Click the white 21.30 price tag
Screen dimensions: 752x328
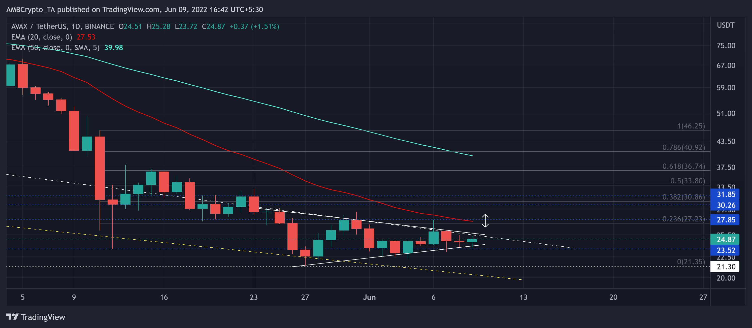(725, 267)
